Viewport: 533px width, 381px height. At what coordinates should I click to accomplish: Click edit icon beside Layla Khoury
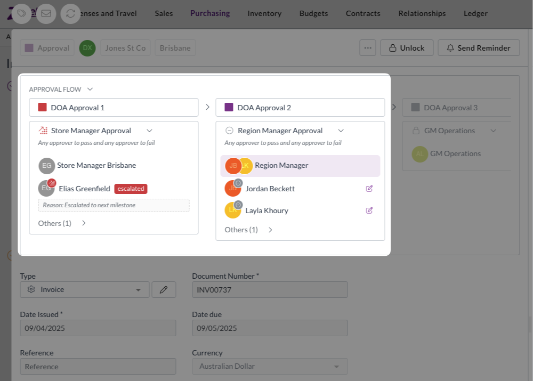(x=369, y=210)
